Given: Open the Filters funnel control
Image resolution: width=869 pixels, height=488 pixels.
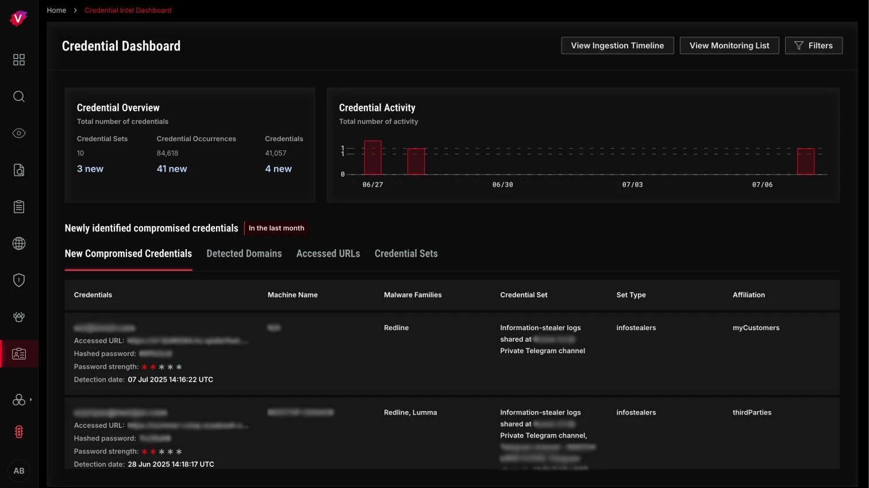Looking at the screenshot, I should tap(813, 45).
